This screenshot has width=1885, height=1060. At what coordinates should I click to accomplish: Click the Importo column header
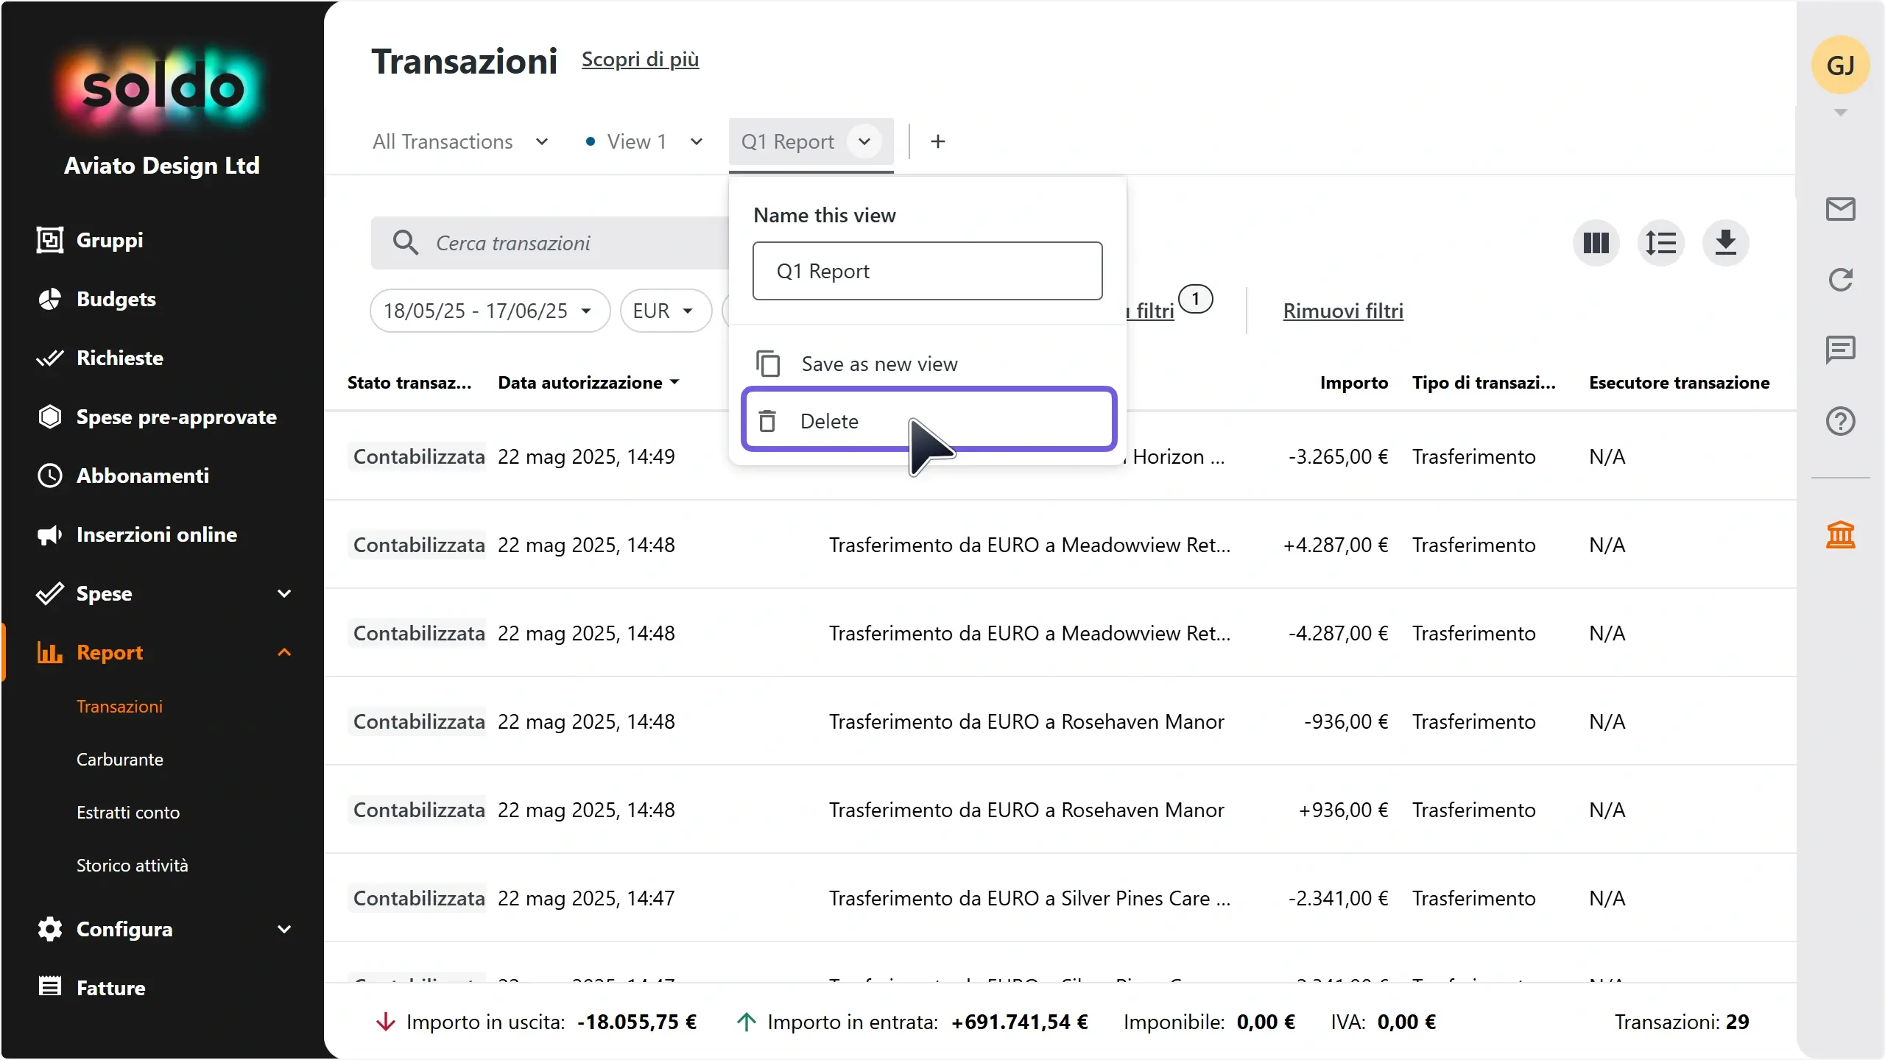[1353, 383]
